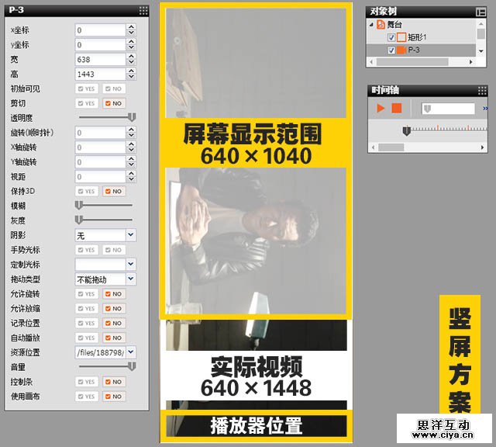The height and width of the screenshot is (447, 496).
Task: Select P-3 in the object tree
Action: click(414, 50)
